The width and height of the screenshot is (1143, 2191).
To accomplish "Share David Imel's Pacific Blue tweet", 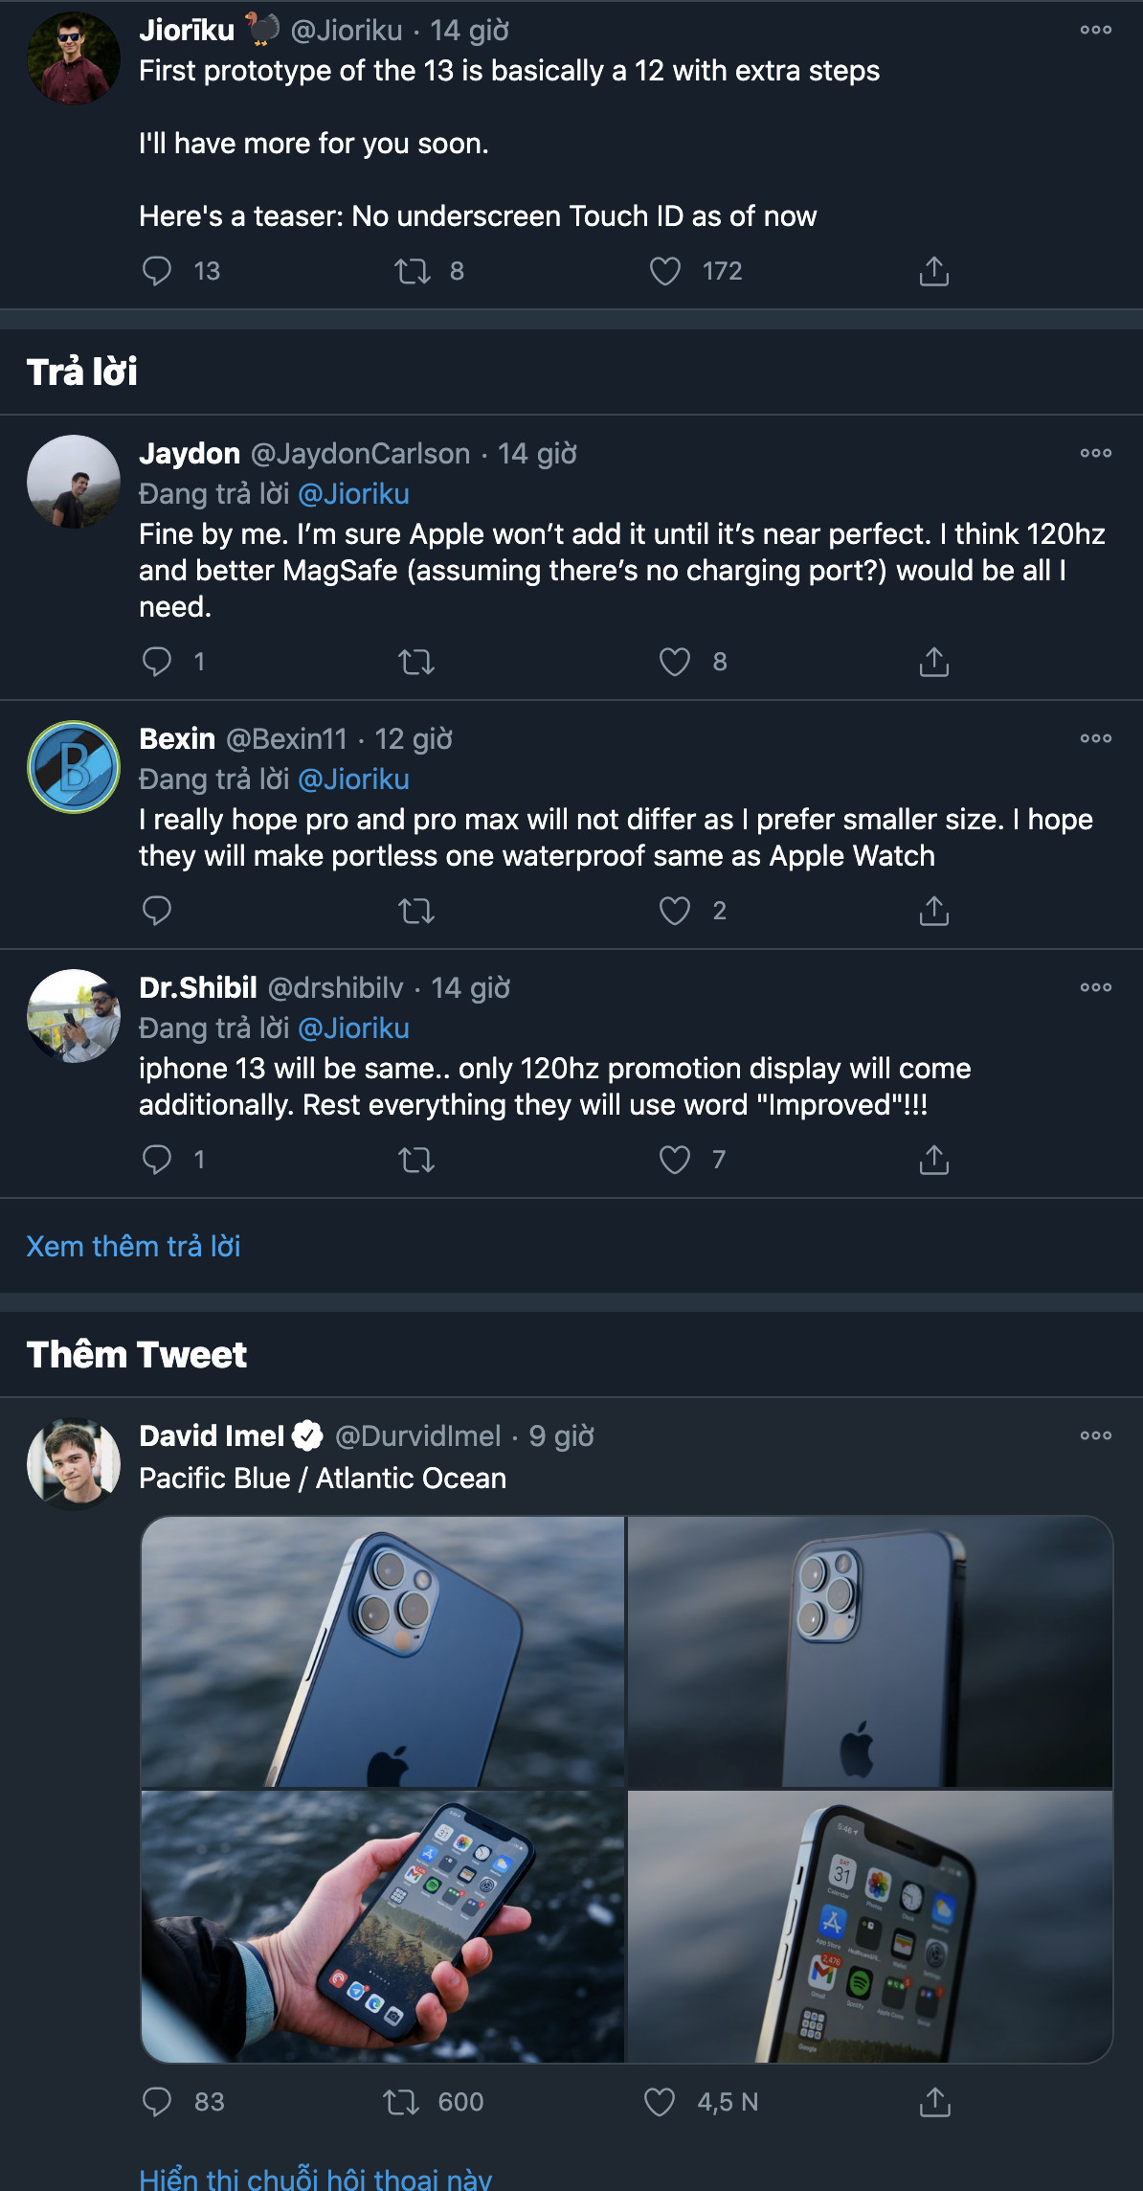I will 934,2102.
